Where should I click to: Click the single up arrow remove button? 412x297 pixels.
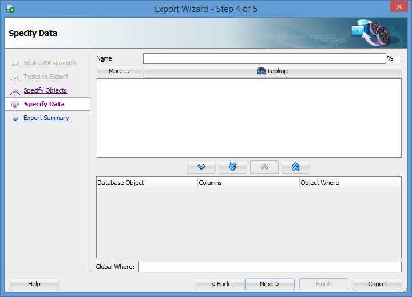264,167
